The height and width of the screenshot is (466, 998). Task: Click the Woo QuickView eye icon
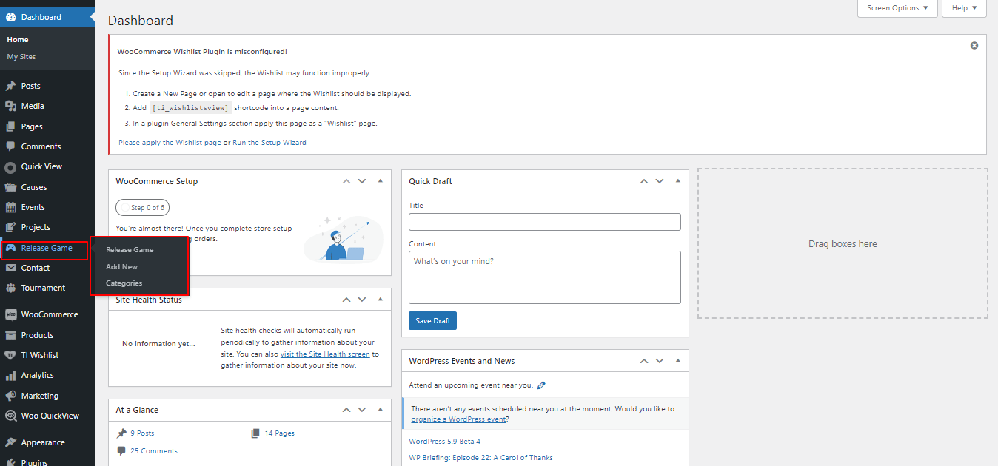click(x=10, y=416)
